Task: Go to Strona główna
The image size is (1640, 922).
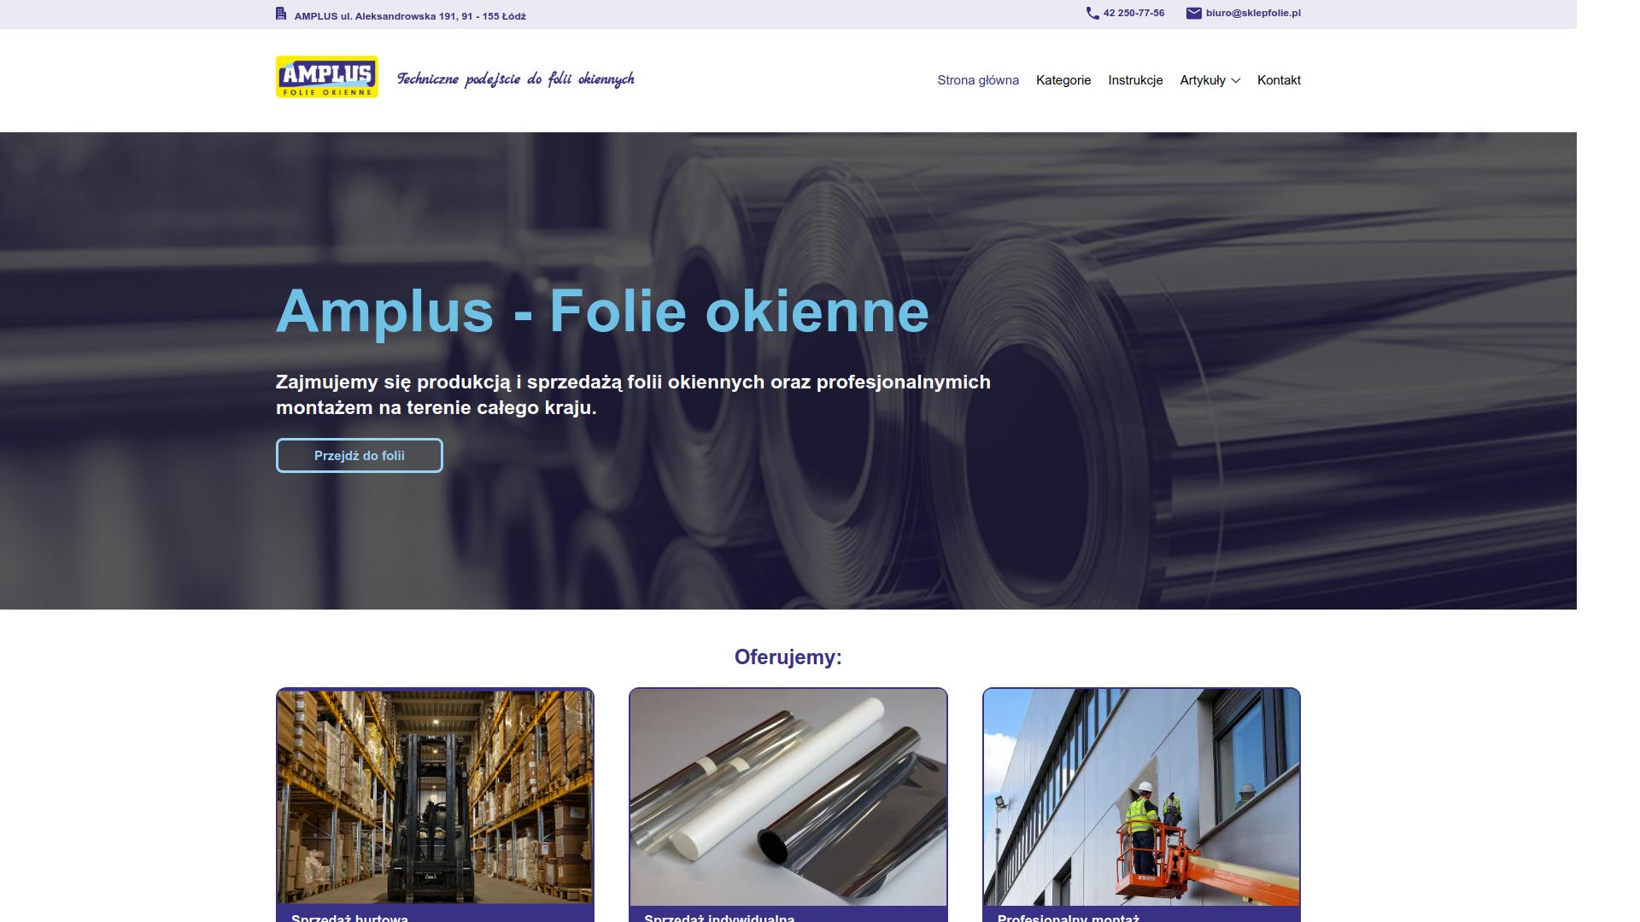Action: (978, 80)
